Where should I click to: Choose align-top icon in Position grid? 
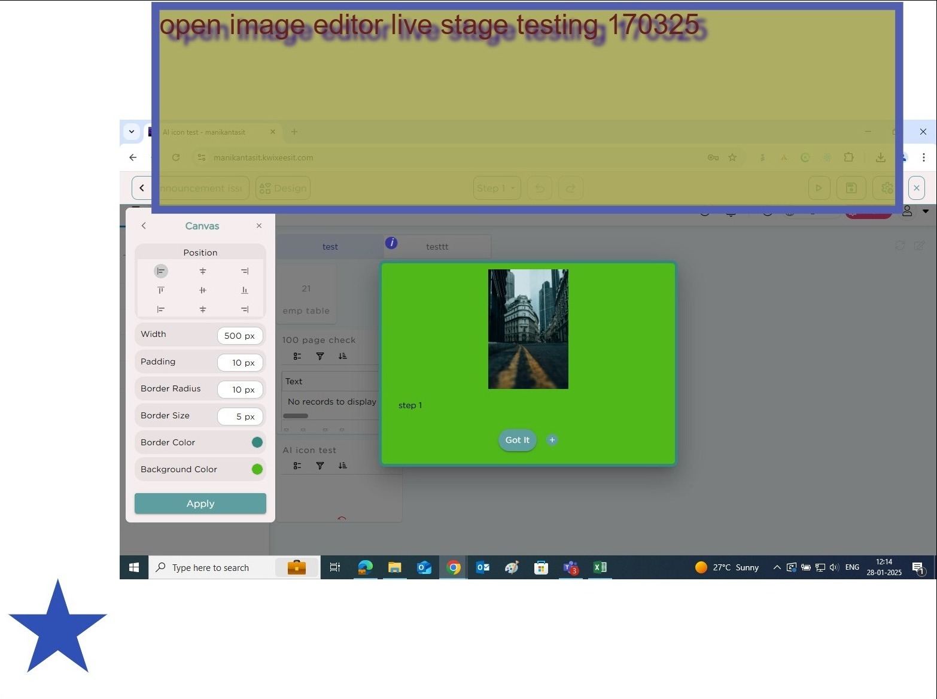[161, 290]
